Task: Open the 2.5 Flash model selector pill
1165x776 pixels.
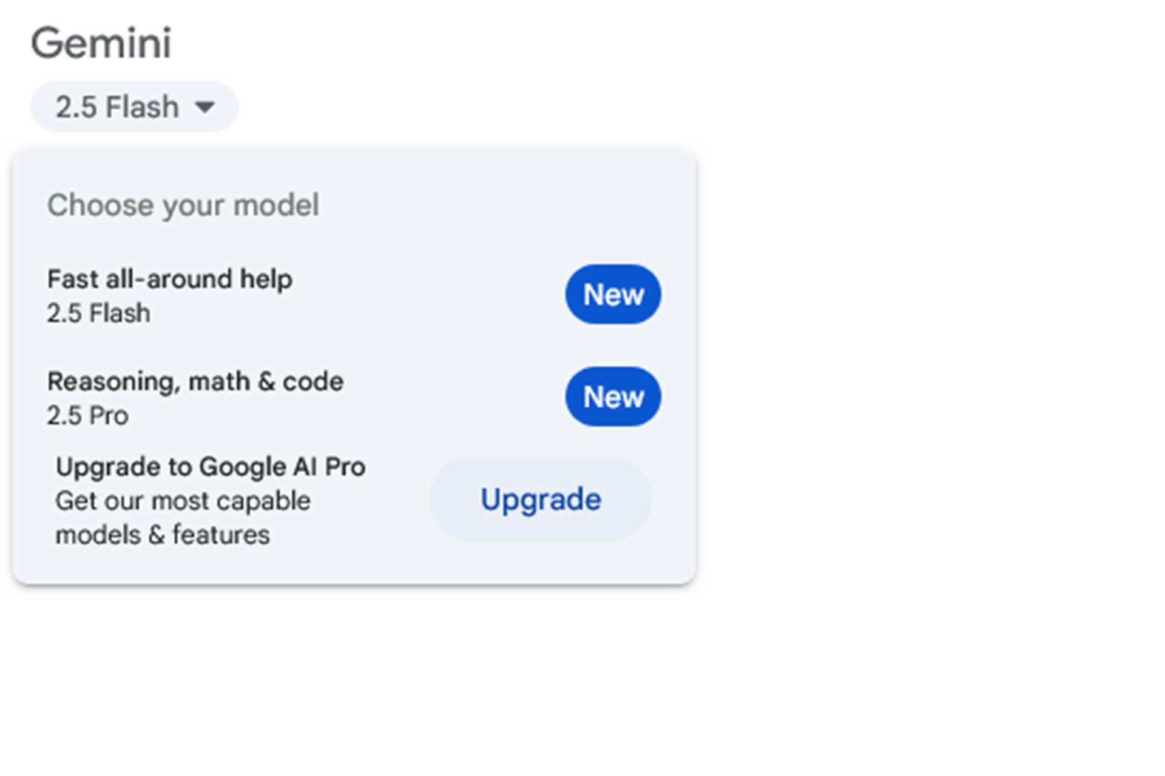Action: pos(133,107)
